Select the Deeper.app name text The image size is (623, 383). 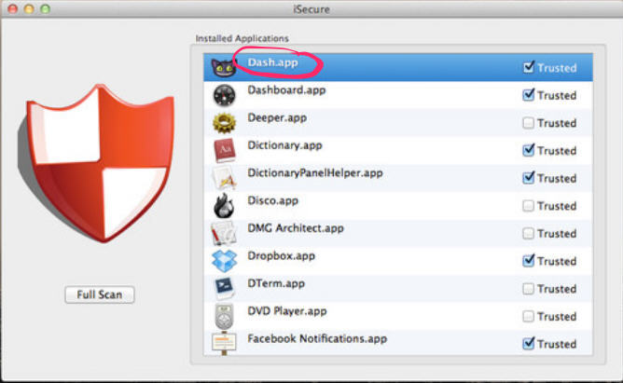(277, 118)
